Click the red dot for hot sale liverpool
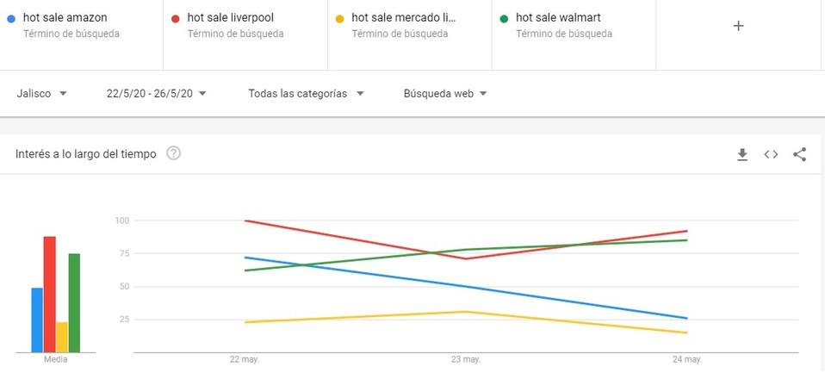The image size is (825, 373). click(x=176, y=18)
